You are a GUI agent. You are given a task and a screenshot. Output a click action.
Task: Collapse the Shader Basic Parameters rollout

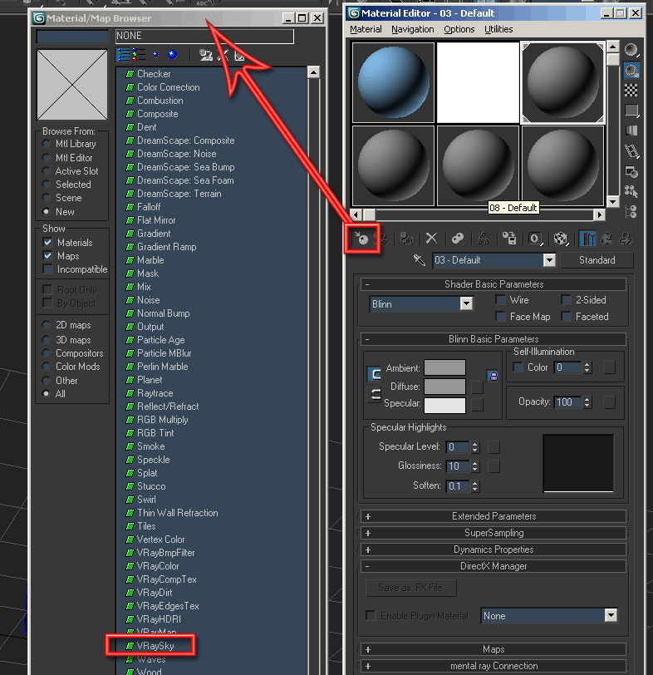pyautogui.click(x=493, y=284)
